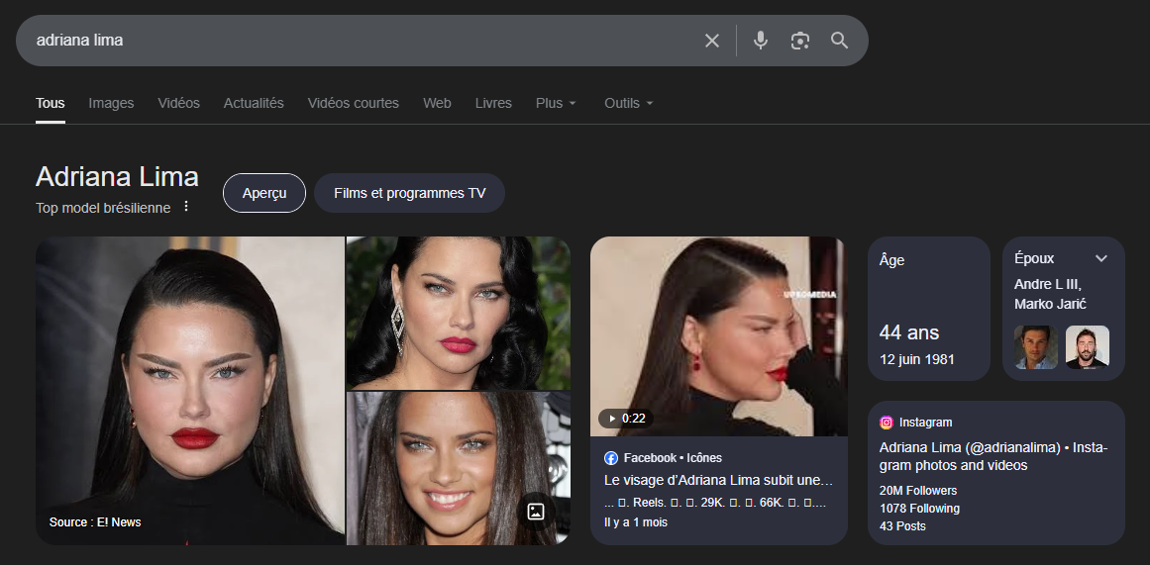Click the magnifying glass search icon
Screen dimensions: 1150x565
point(839,41)
